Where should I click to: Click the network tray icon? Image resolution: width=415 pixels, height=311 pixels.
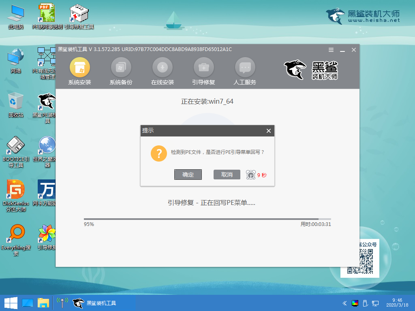pos(375,303)
